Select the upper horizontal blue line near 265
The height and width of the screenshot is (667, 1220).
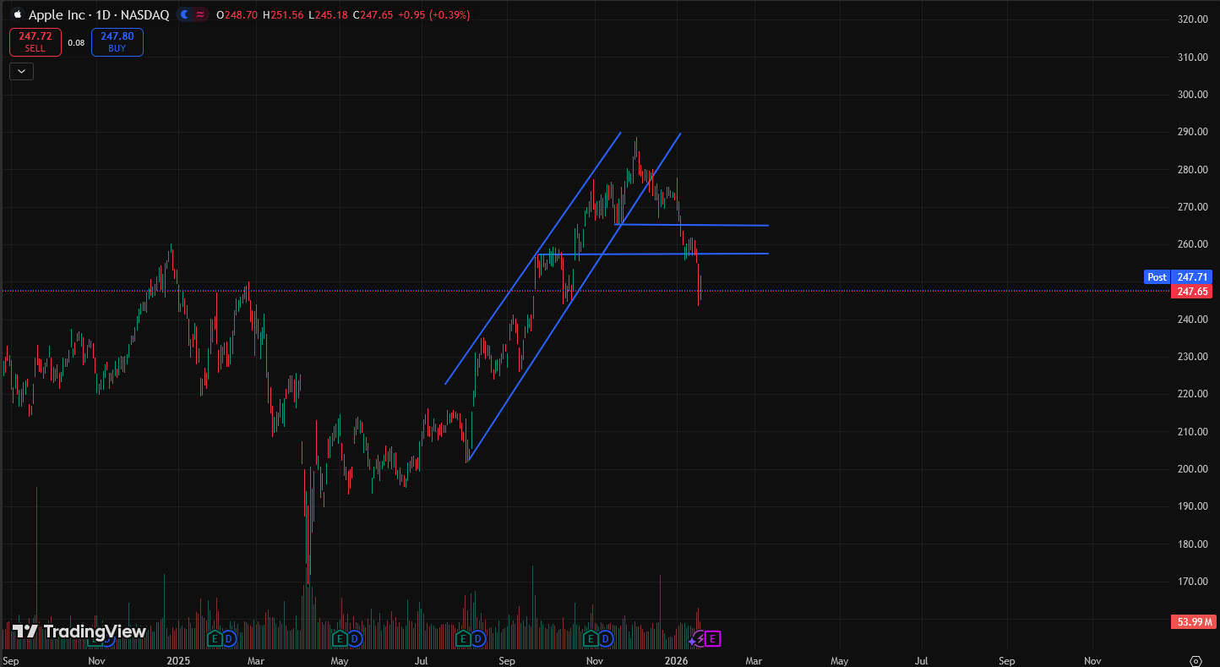[x=693, y=225]
